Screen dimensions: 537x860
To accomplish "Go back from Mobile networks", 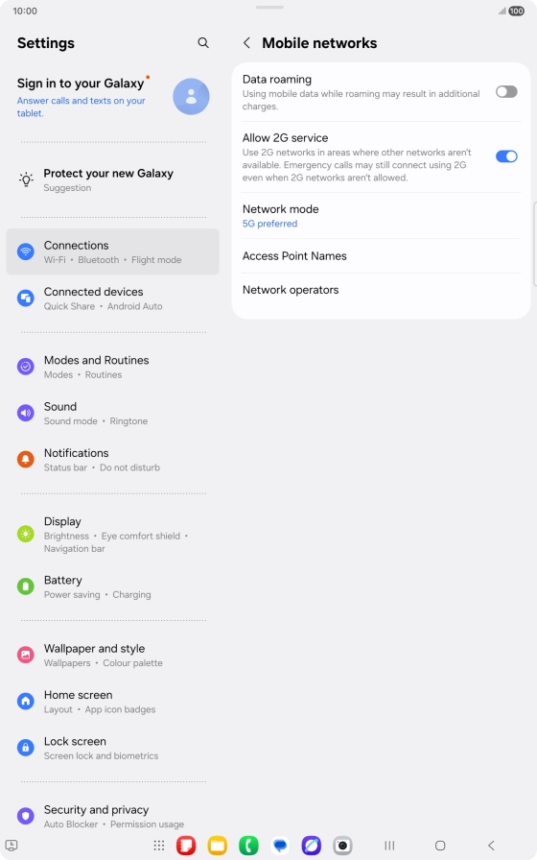I will click(247, 43).
